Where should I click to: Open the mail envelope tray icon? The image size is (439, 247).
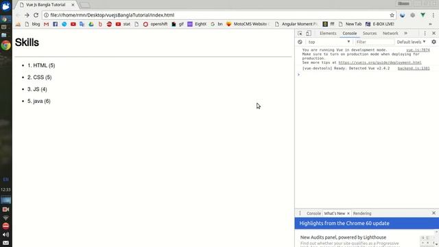(x=5, y=243)
